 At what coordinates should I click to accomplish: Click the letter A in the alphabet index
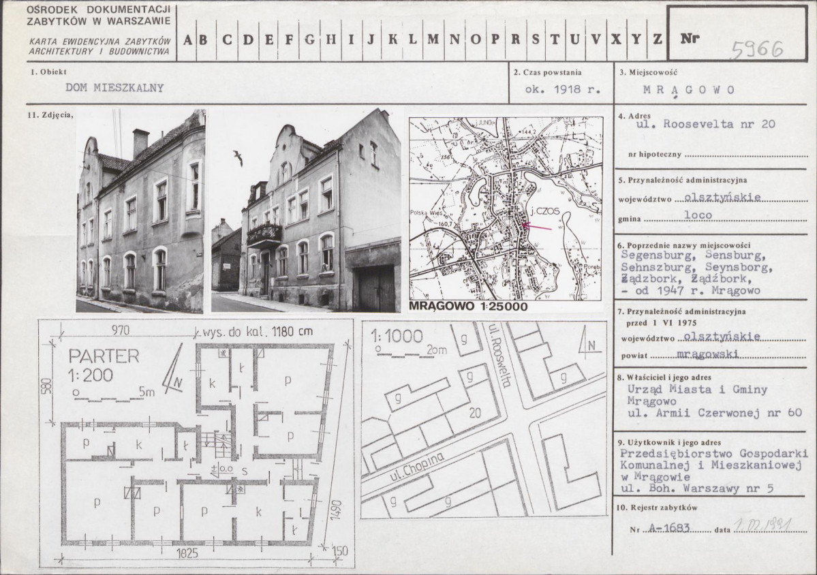point(188,40)
